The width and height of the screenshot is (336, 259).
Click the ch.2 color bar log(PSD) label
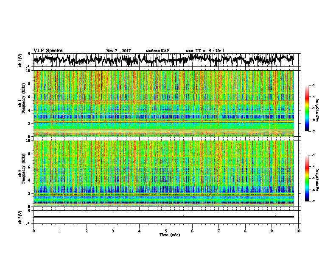pos(317,180)
